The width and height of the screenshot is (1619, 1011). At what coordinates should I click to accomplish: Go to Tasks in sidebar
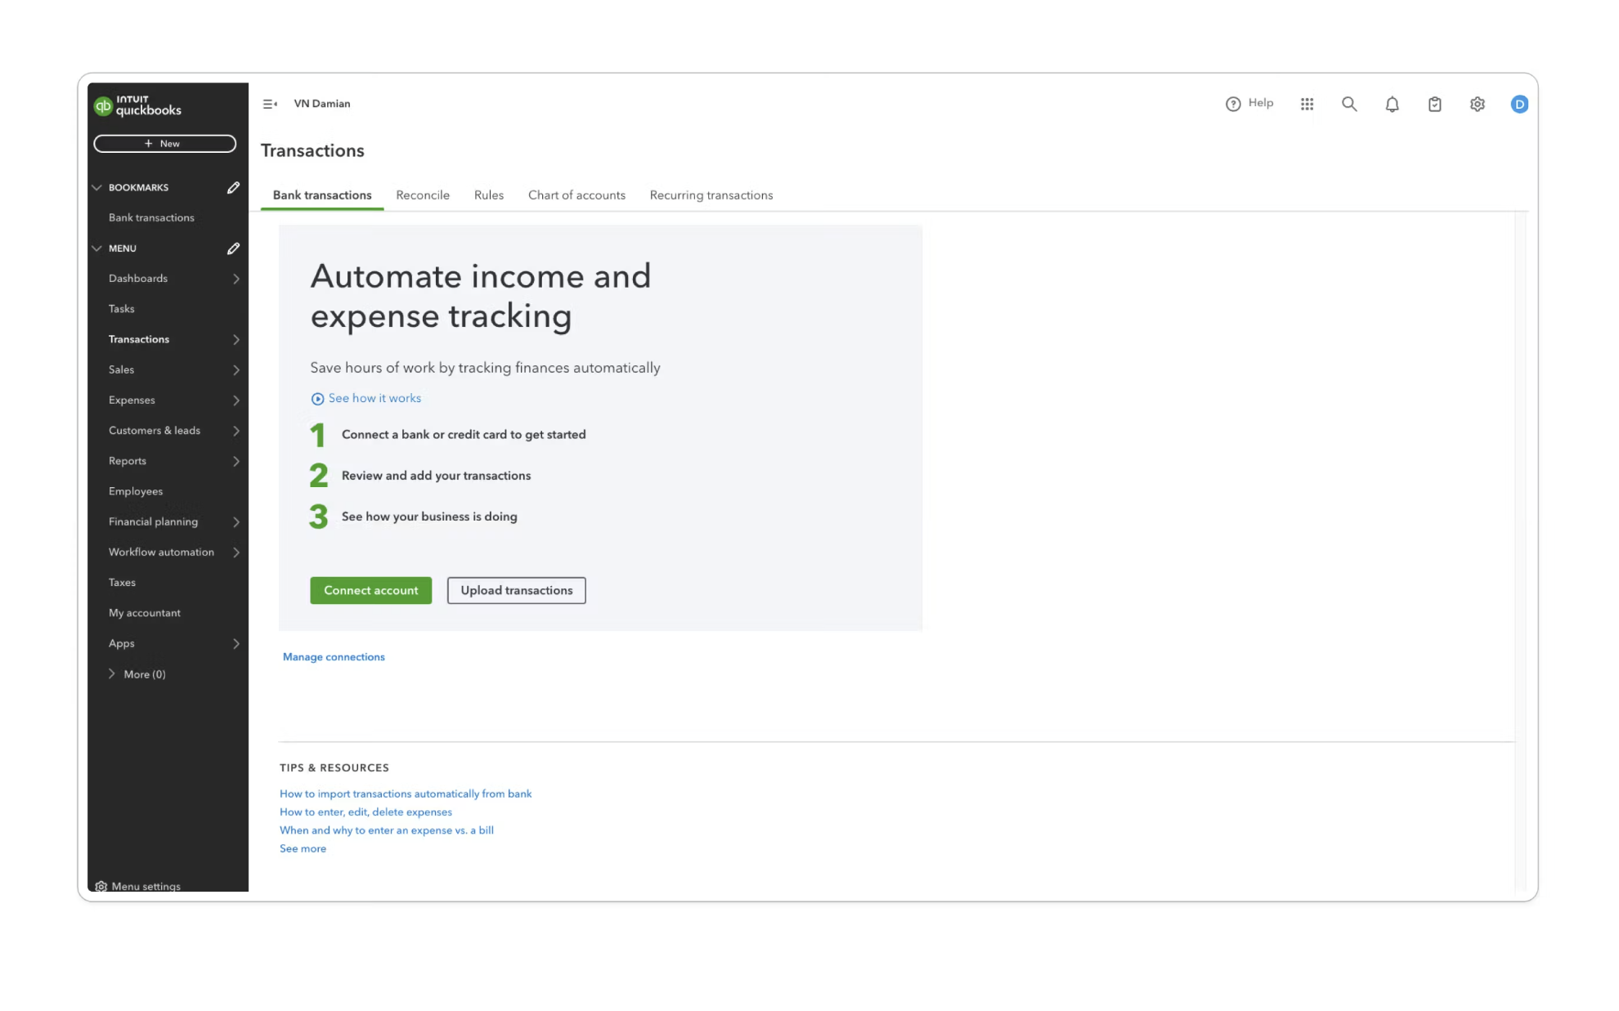point(121,309)
